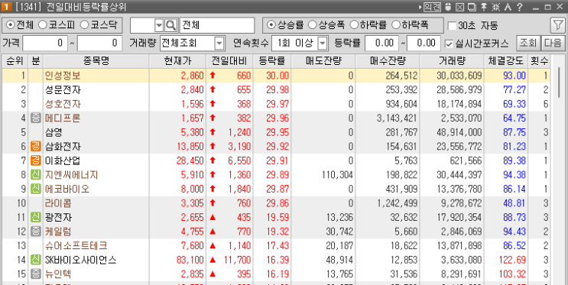Click the crossed-box icon in title bar

[x=459, y=7]
